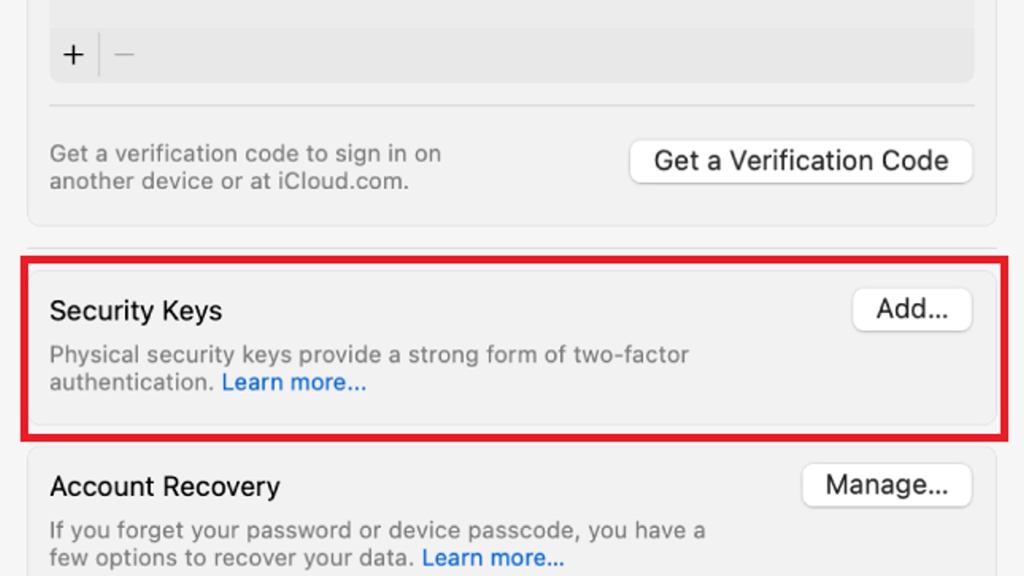Click the Account Recovery settings row

pyautogui.click(x=512, y=512)
